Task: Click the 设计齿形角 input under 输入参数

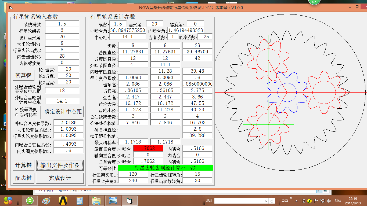Action: coord(62,37)
